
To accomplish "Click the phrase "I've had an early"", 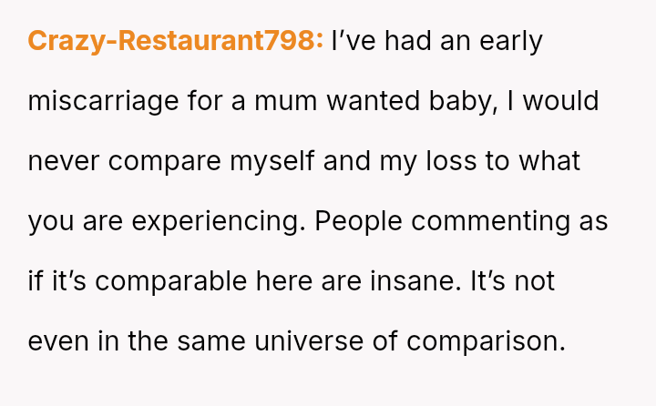I will (x=436, y=42).
